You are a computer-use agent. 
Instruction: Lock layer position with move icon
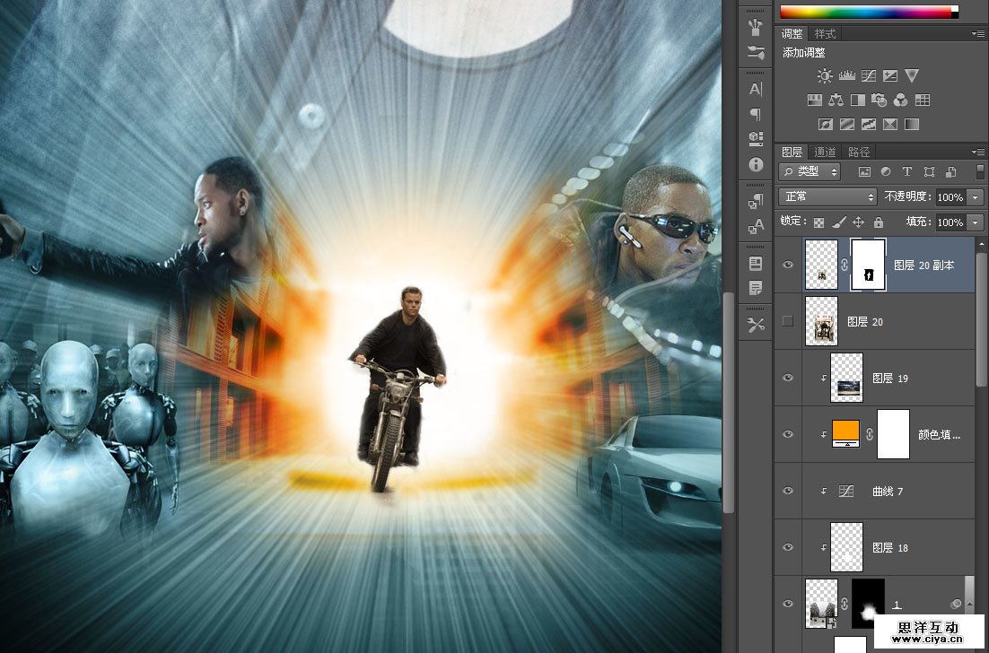(858, 222)
